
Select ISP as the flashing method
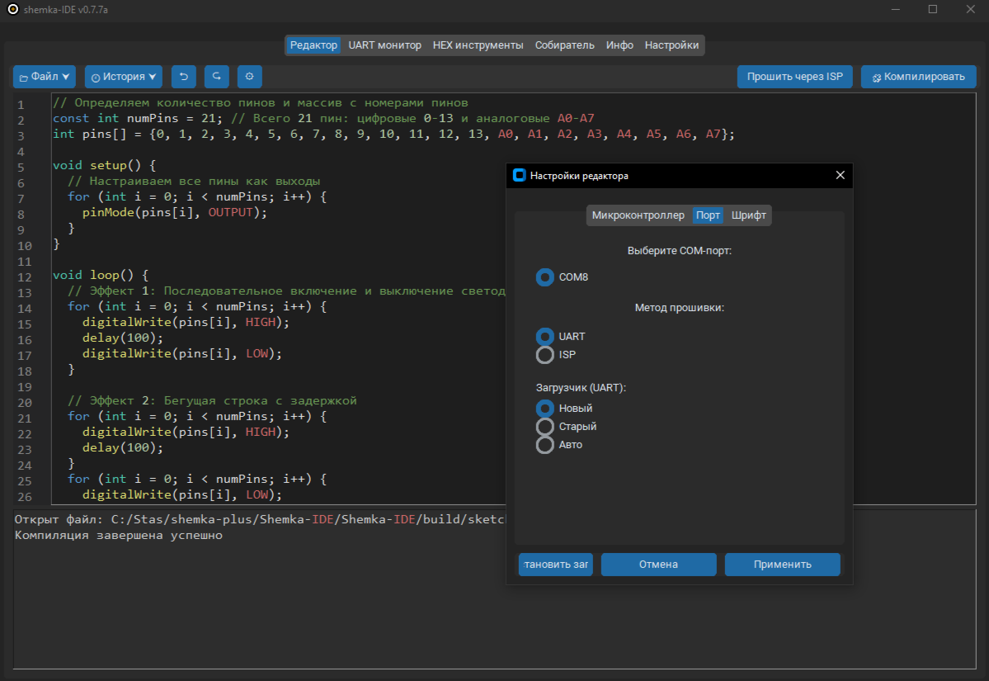(x=545, y=355)
